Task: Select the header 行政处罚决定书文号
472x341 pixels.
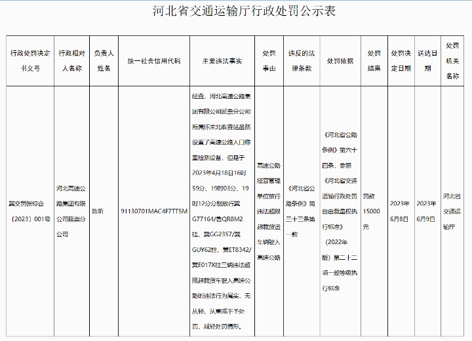Action: pos(30,61)
